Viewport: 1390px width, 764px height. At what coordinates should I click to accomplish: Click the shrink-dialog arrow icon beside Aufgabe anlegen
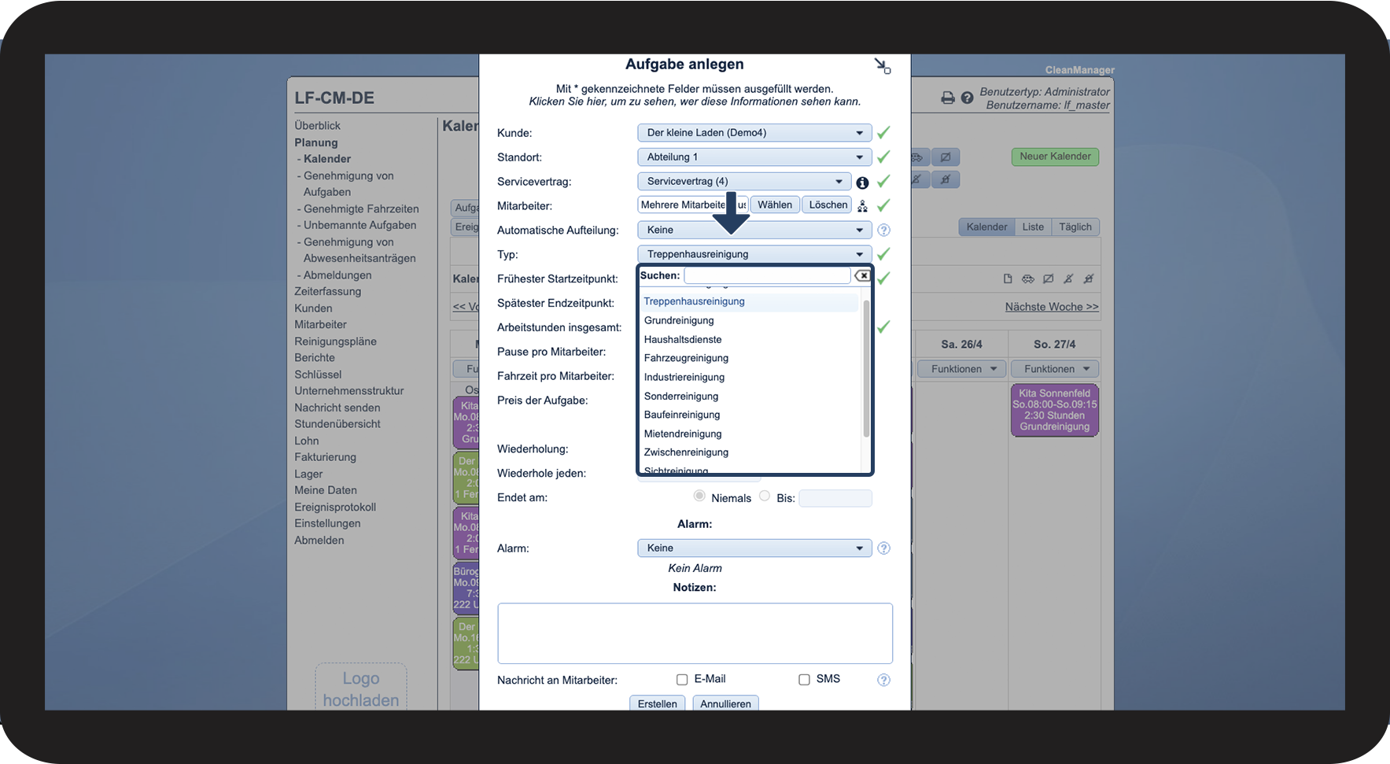pos(883,66)
